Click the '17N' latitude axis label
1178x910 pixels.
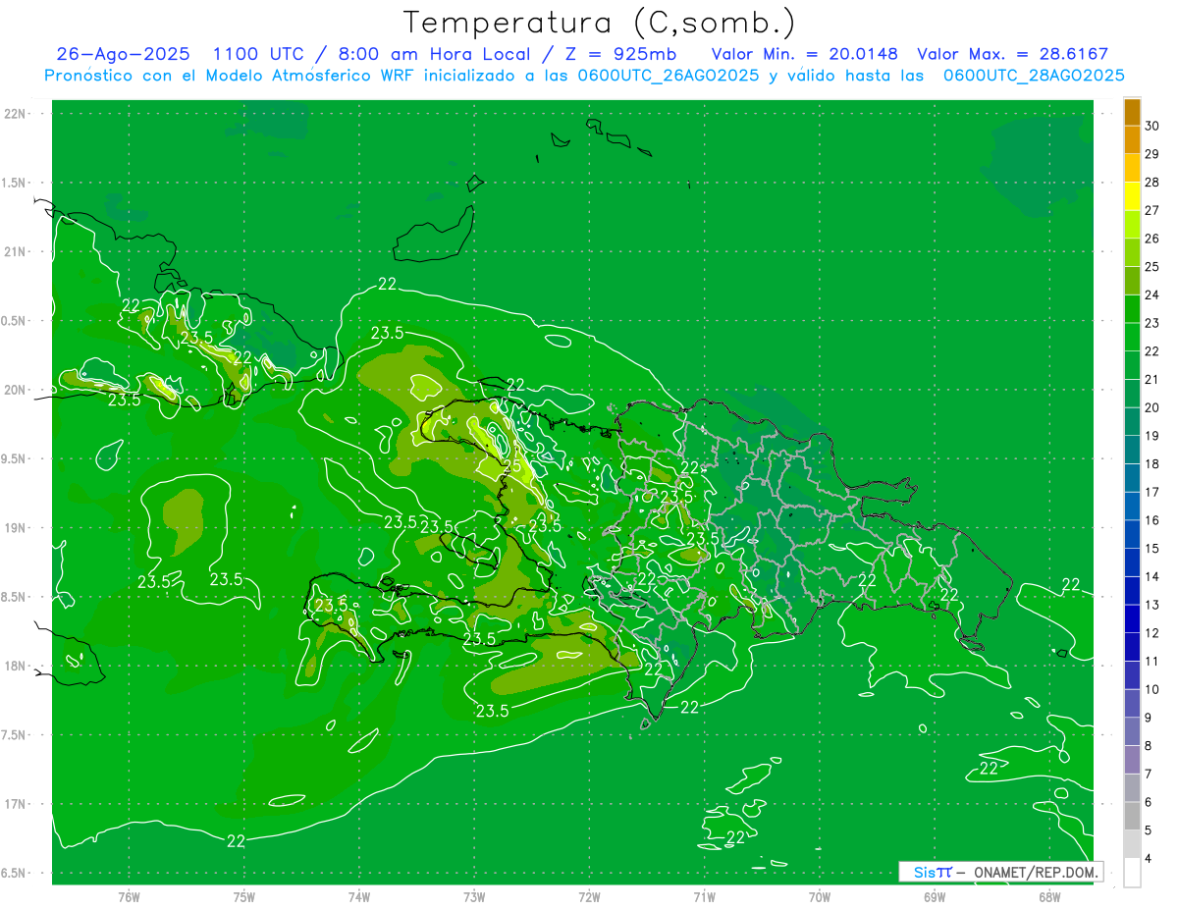(17, 804)
